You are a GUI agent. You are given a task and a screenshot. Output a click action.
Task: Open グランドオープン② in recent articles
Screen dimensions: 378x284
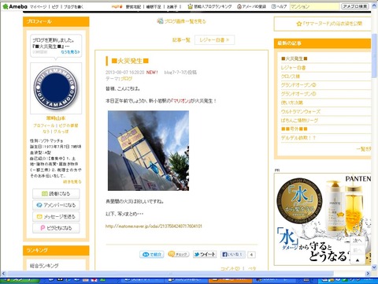coord(298,85)
